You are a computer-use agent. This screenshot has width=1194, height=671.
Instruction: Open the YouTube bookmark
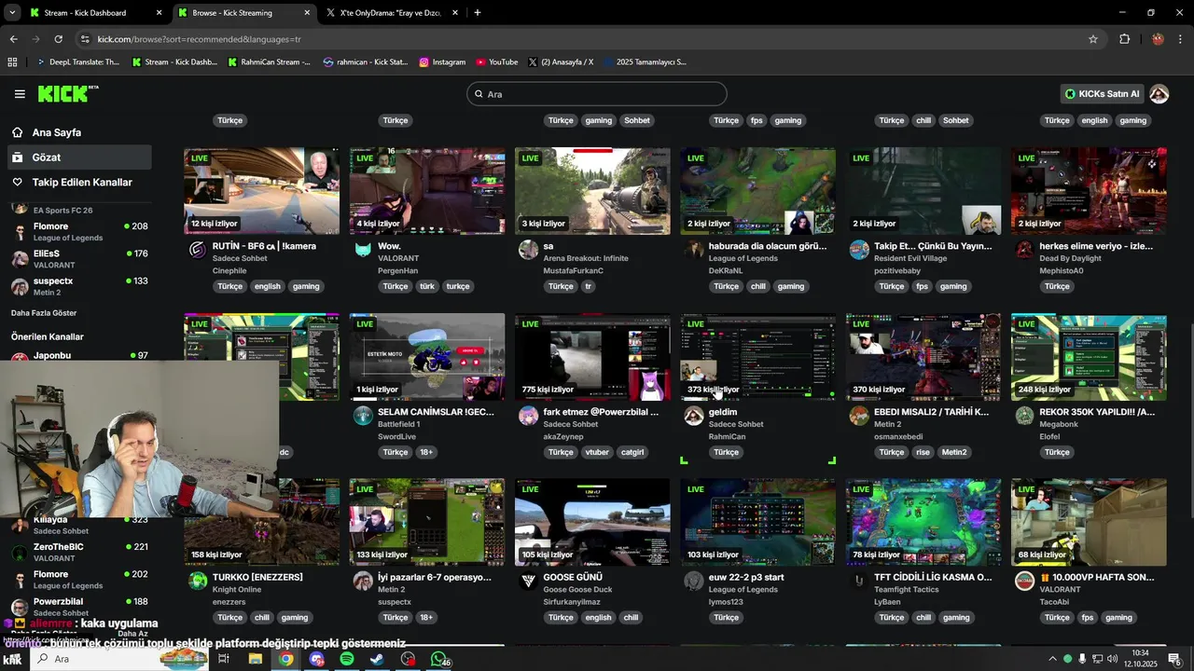coord(496,62)
